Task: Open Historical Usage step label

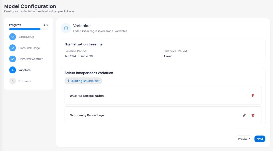Action: click(x=29, y=48)
